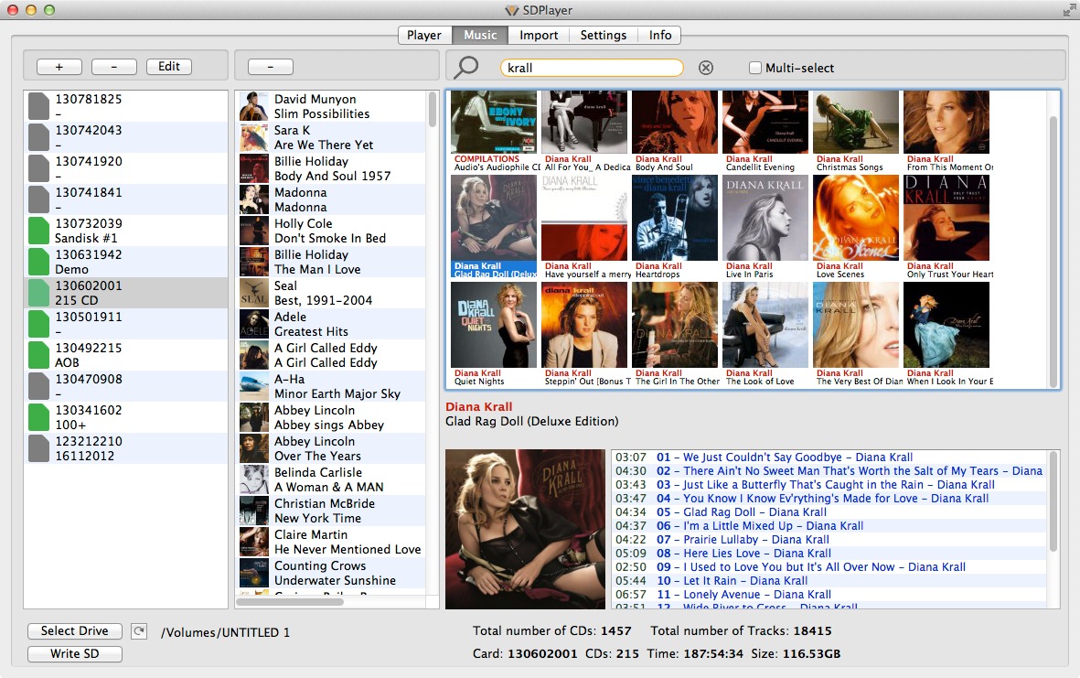Image resolution: width=1080 pixels, height=678 pixels.
Task: Click the gray card icon for 130781825
Action: click(38, 106)
